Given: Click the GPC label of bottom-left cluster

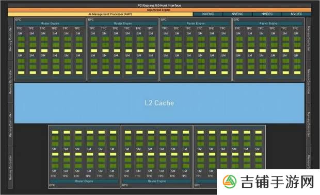Looking at the screenshot, I should coord(52,185).
